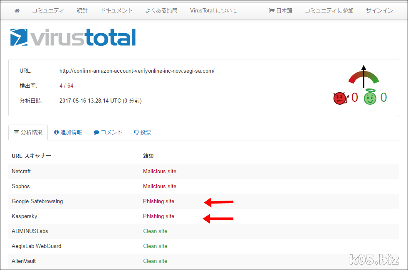The height and width of the screenshot is (270, 408).
Task: Switch to the コメント tab
Action: click(x=108, y=133)
